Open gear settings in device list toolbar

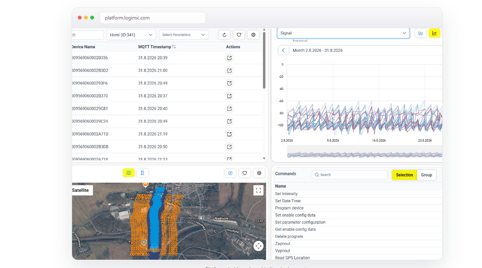(x=253, y=35)
